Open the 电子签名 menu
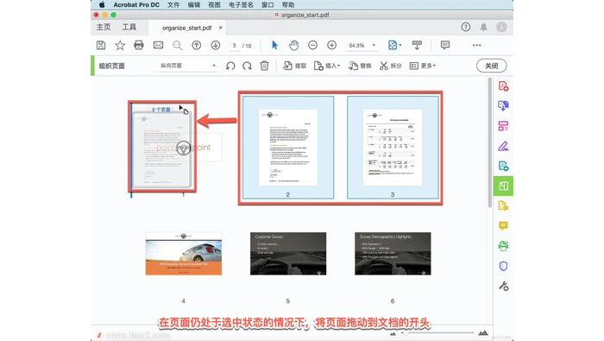This screenshot has width=604, height=341. pyautogui.click(x=241, y=4)
